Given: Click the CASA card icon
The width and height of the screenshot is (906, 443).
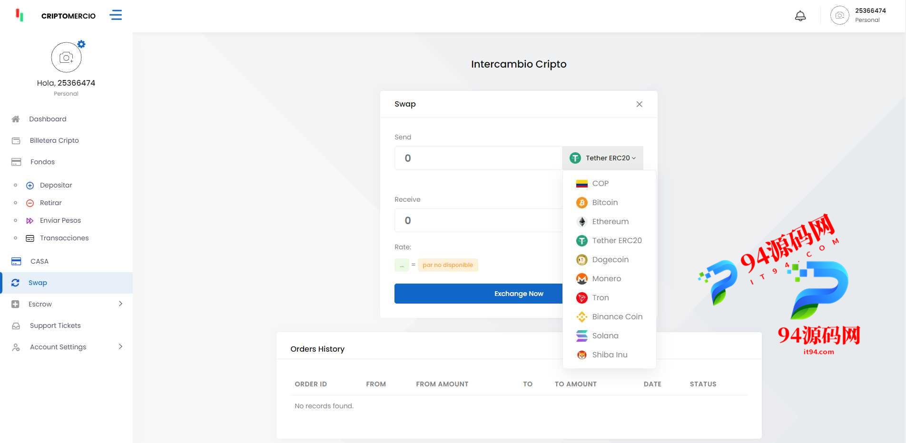Looking at the screenshot, I should point(16,261).
